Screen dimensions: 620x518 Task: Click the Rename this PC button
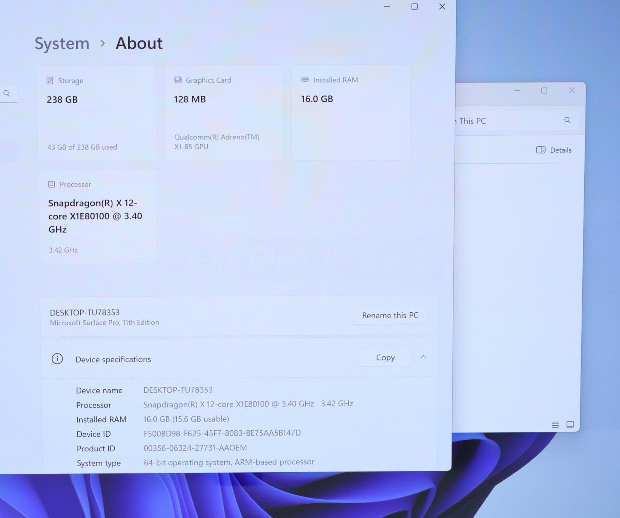[x=390, y=315]
